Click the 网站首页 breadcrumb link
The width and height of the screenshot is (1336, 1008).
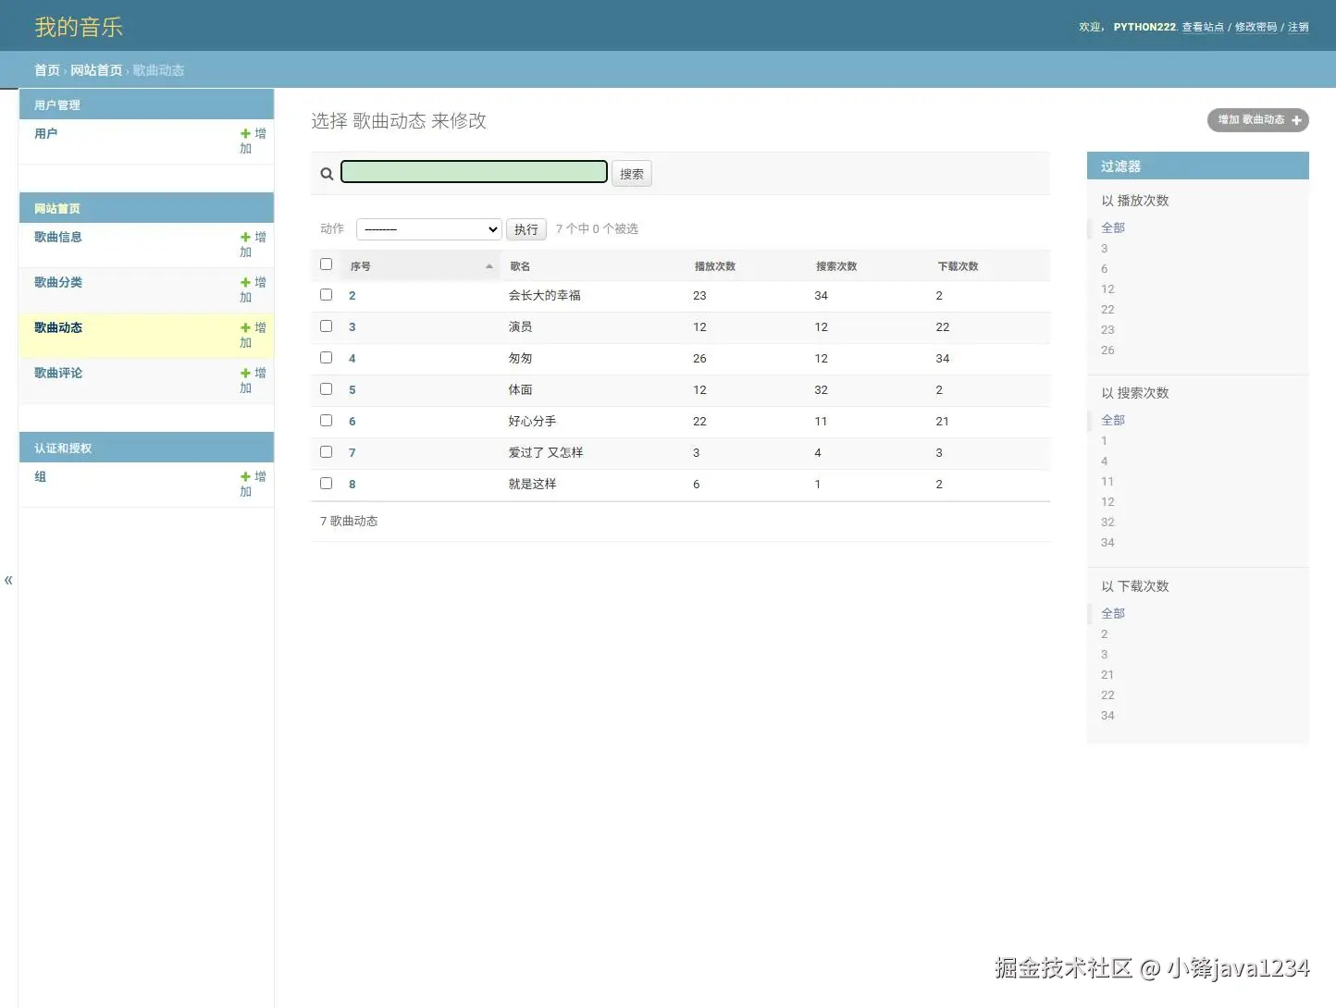(x=96, y=70)
